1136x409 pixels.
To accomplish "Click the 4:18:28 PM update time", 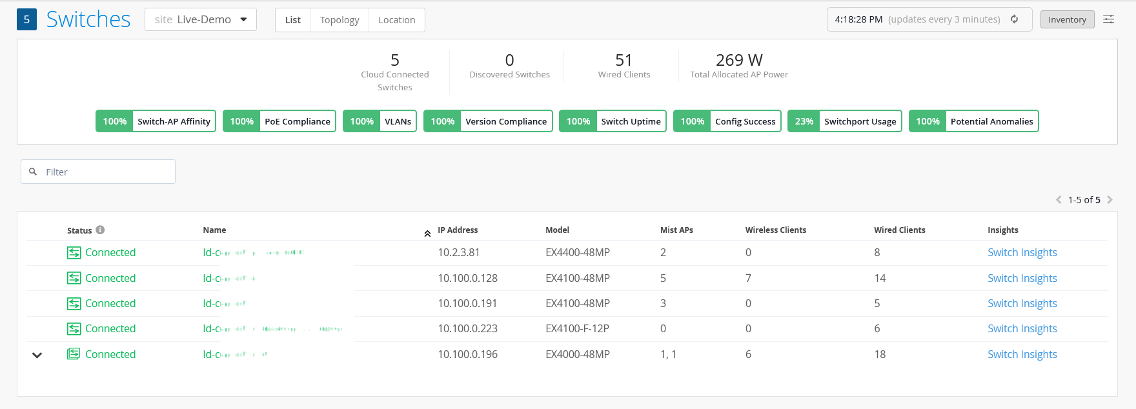I will (x=858, y=19).
